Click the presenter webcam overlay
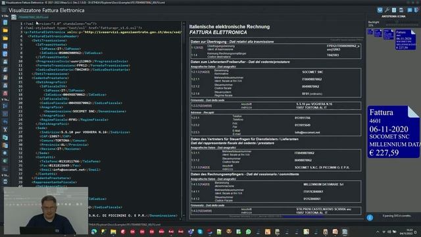 (46, 211)
